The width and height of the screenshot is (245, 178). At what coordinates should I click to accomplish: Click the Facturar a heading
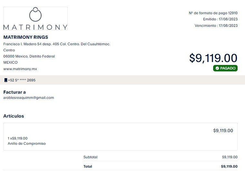[14, 92]
